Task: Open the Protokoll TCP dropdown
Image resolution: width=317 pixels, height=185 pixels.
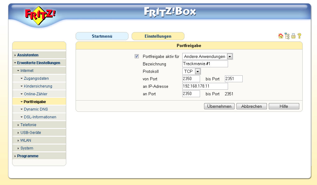Action: point(191,71)
